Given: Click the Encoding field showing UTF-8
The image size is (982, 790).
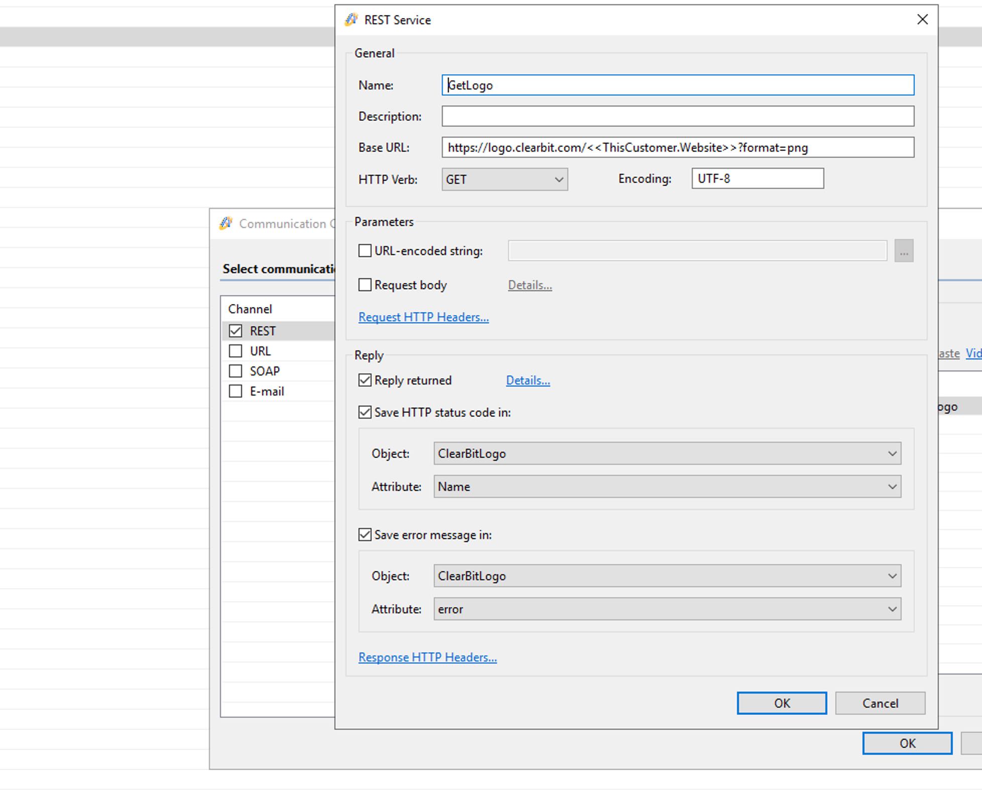Looking at the screenshot, I should tap(758, 178).
